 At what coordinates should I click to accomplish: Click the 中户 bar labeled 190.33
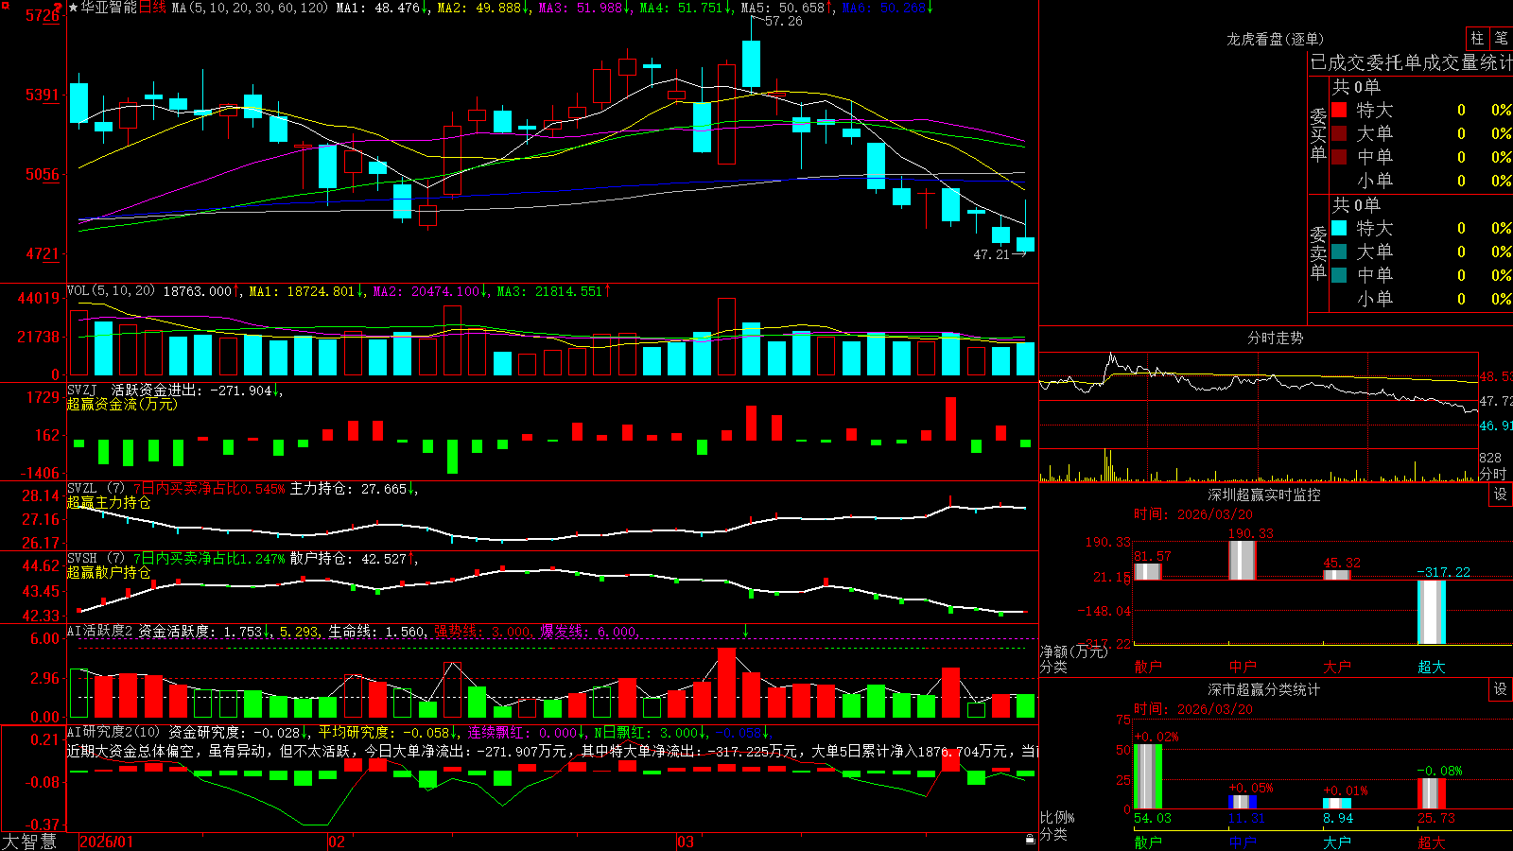click(x=1243, y=561)
